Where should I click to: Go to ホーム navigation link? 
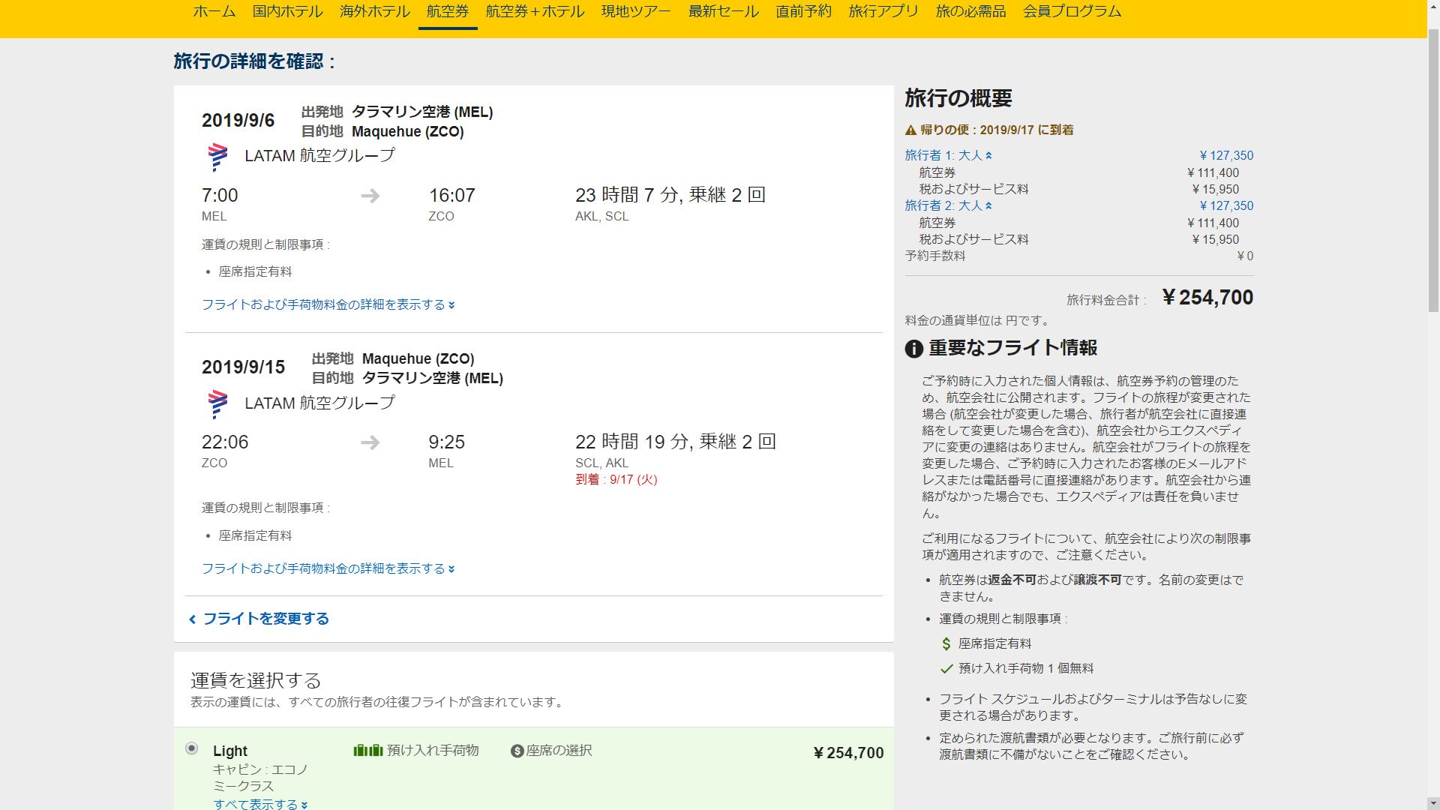214,11
